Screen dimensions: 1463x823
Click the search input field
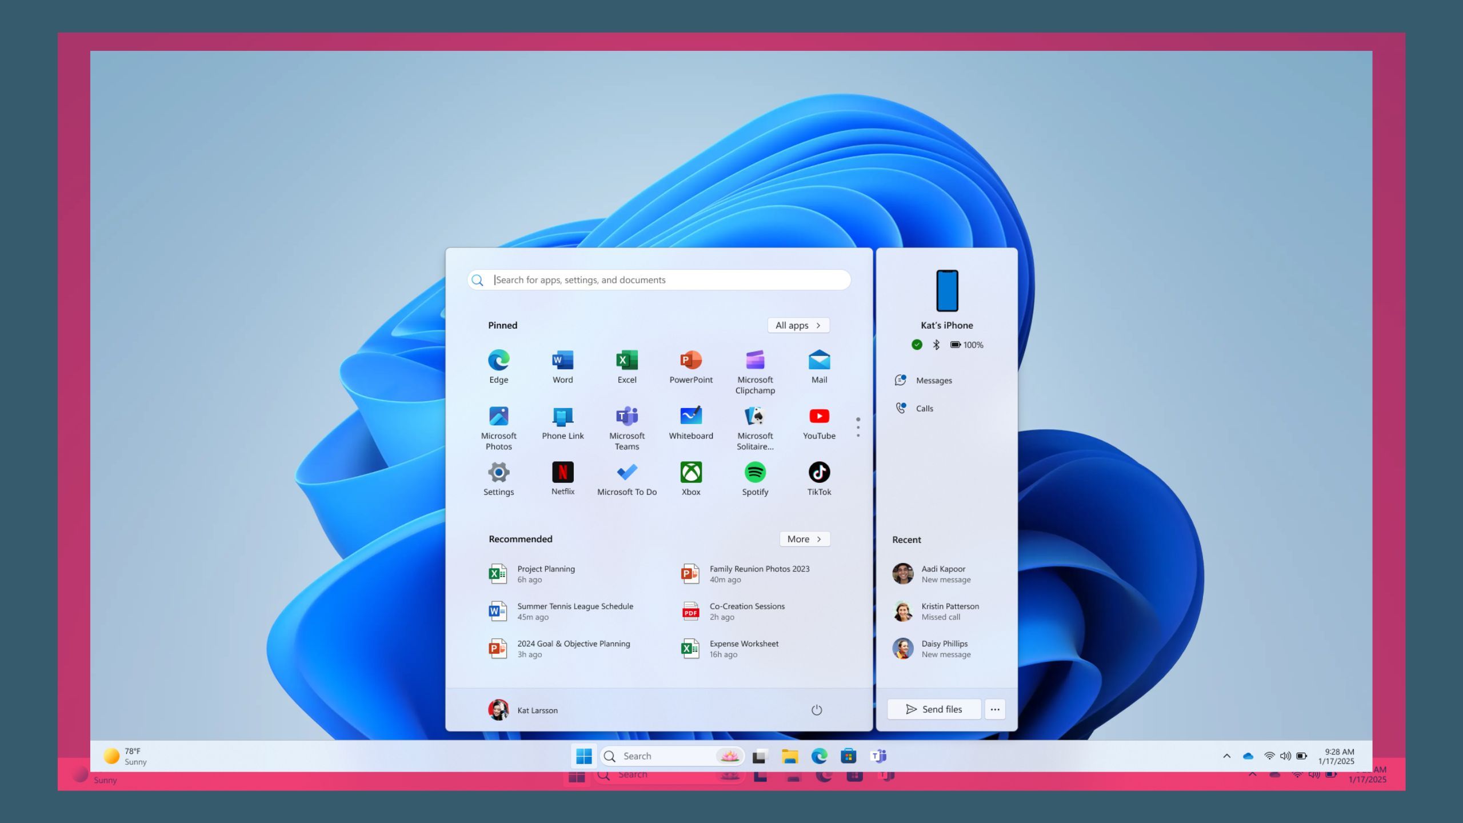pyautogui.click(x=664, y=279)
